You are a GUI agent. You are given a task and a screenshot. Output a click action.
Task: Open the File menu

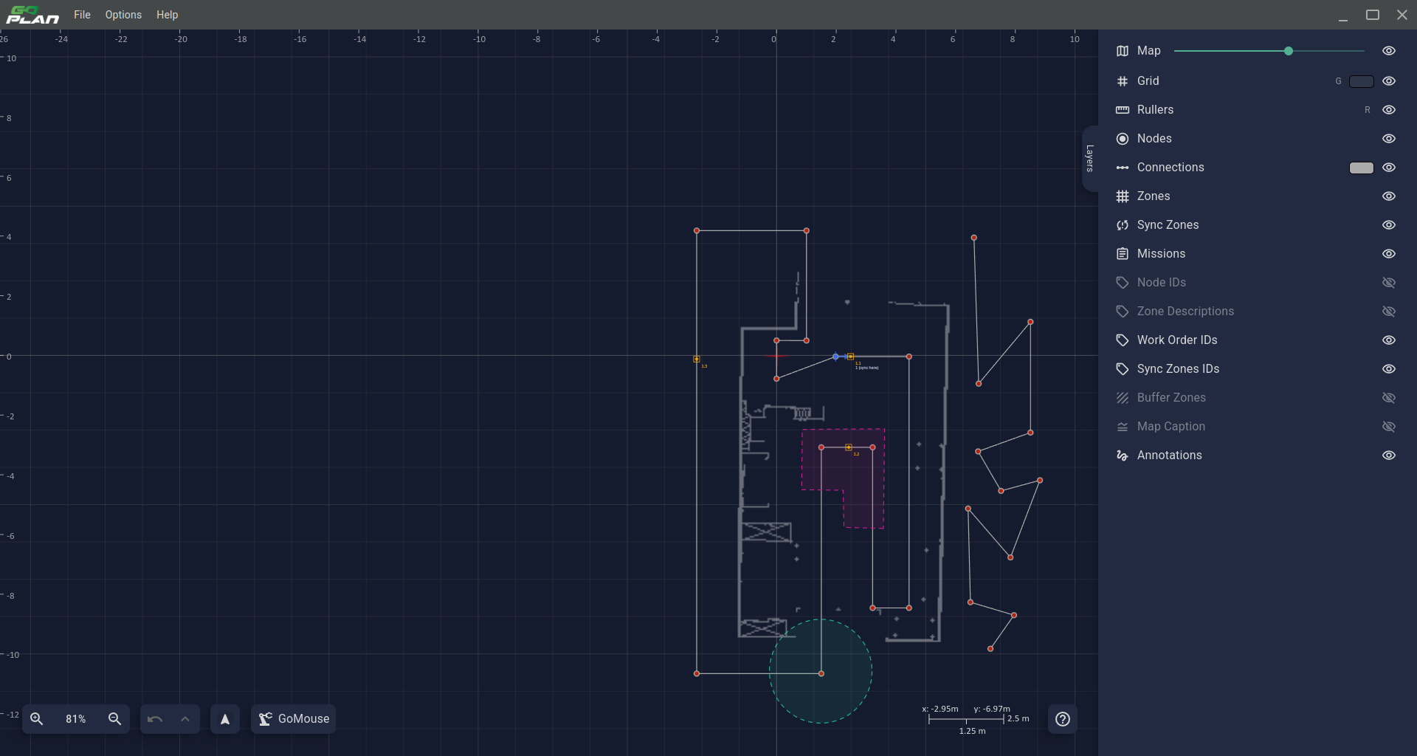(x=82, y=15)
